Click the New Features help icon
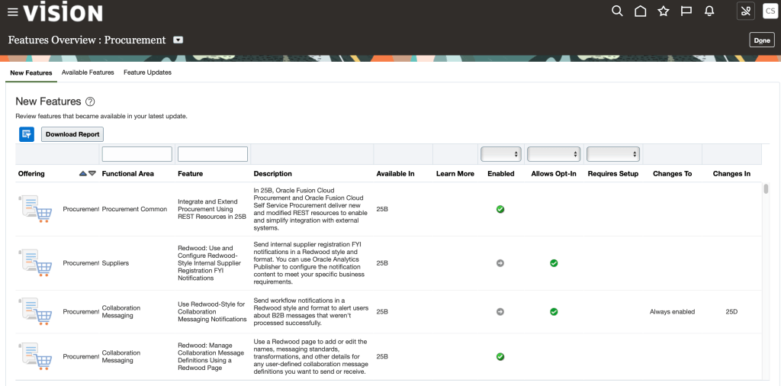 90,101
